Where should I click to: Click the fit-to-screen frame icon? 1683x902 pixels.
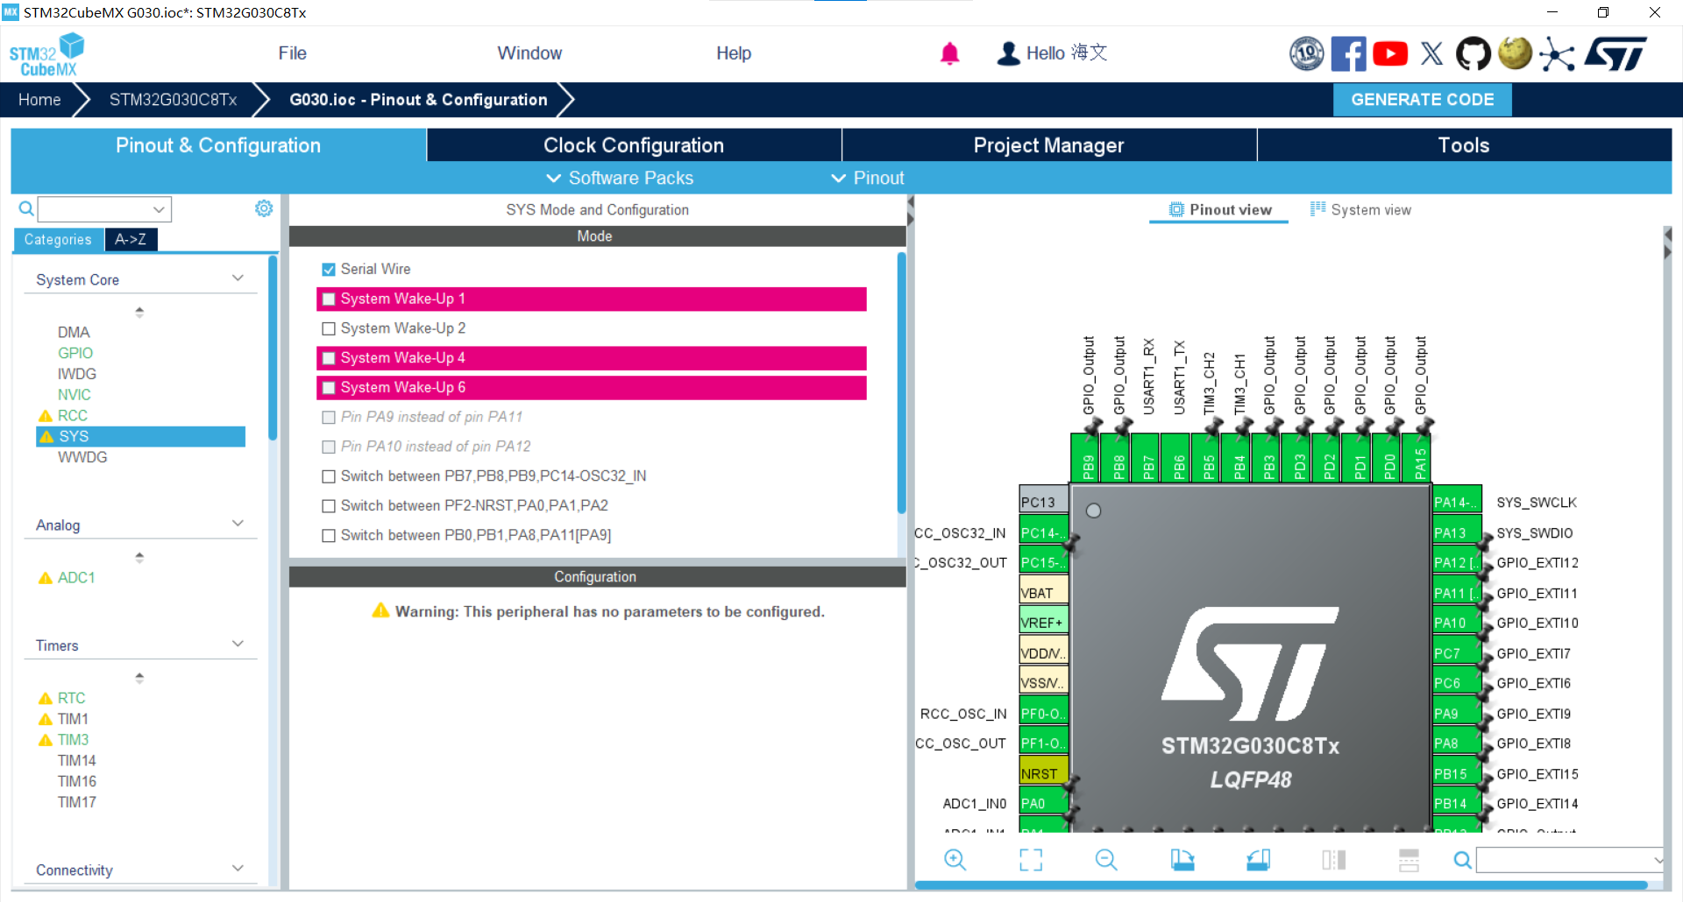1031,860
